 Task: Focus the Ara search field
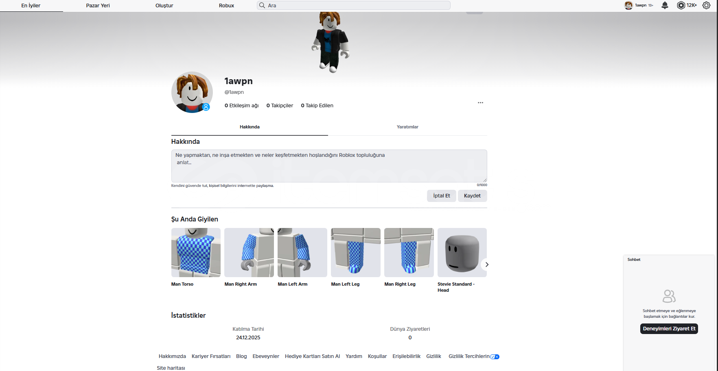354,5
